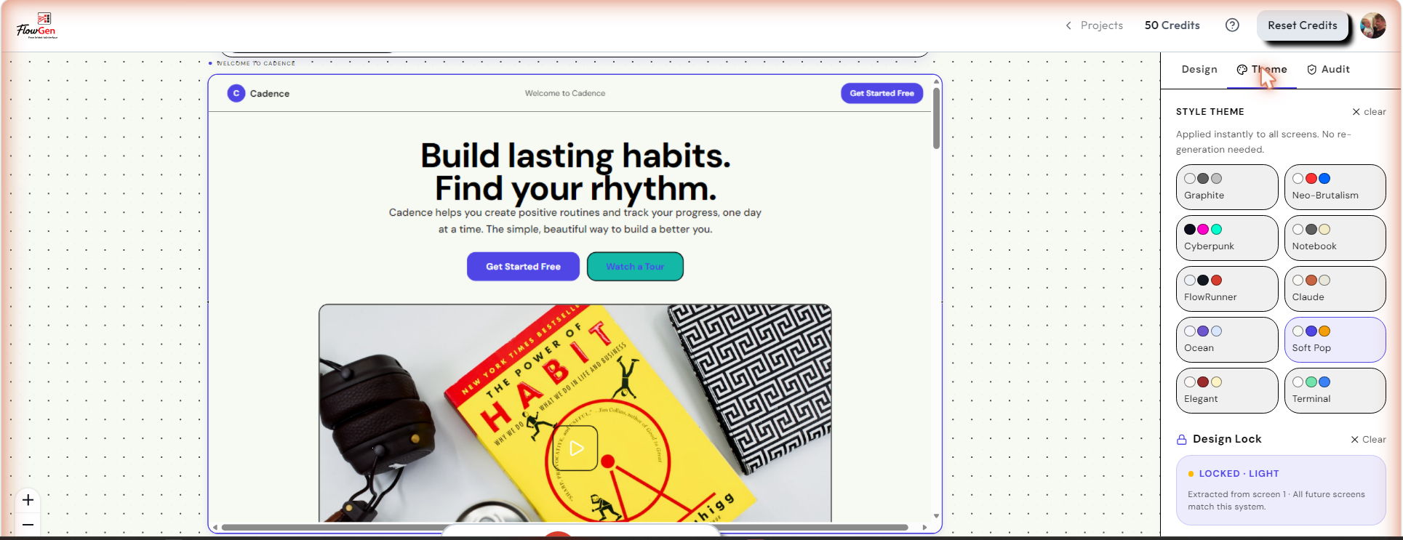Apply the Cyberpunk theme

(1227, 238)
